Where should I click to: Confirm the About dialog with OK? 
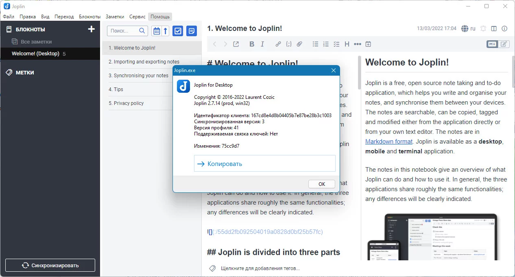tap(322, 184)
